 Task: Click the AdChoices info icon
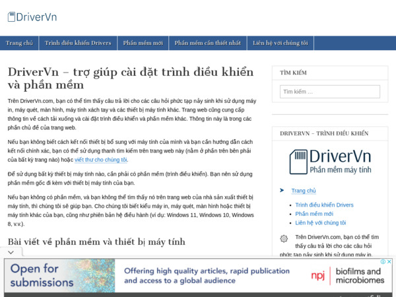pos(383,261)
